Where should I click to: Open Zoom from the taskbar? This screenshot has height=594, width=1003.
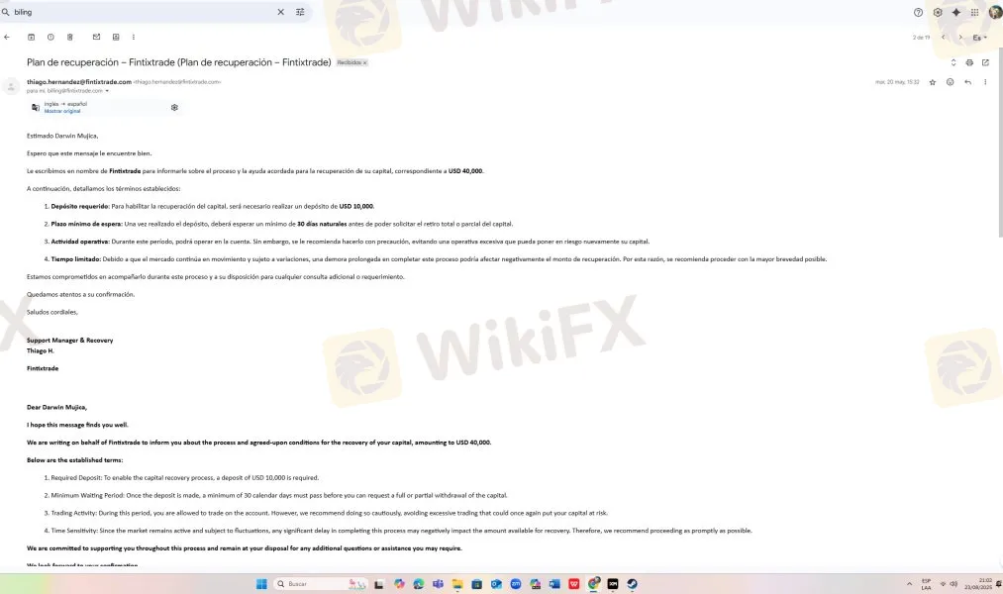(x=516, y=584)
